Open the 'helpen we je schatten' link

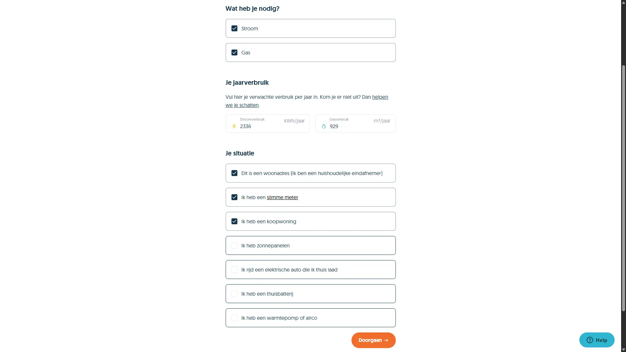[380, 97]
